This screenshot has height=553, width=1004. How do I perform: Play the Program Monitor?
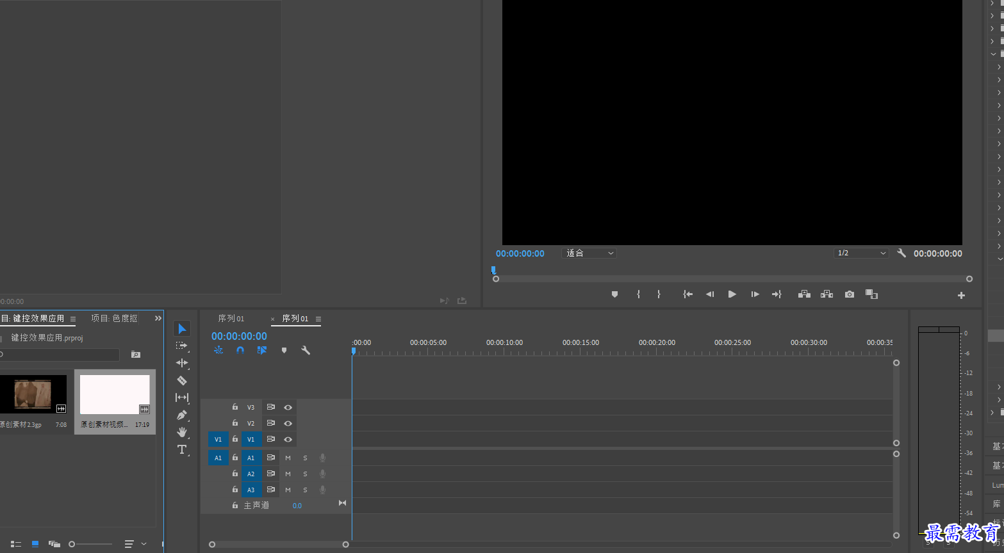732,294
